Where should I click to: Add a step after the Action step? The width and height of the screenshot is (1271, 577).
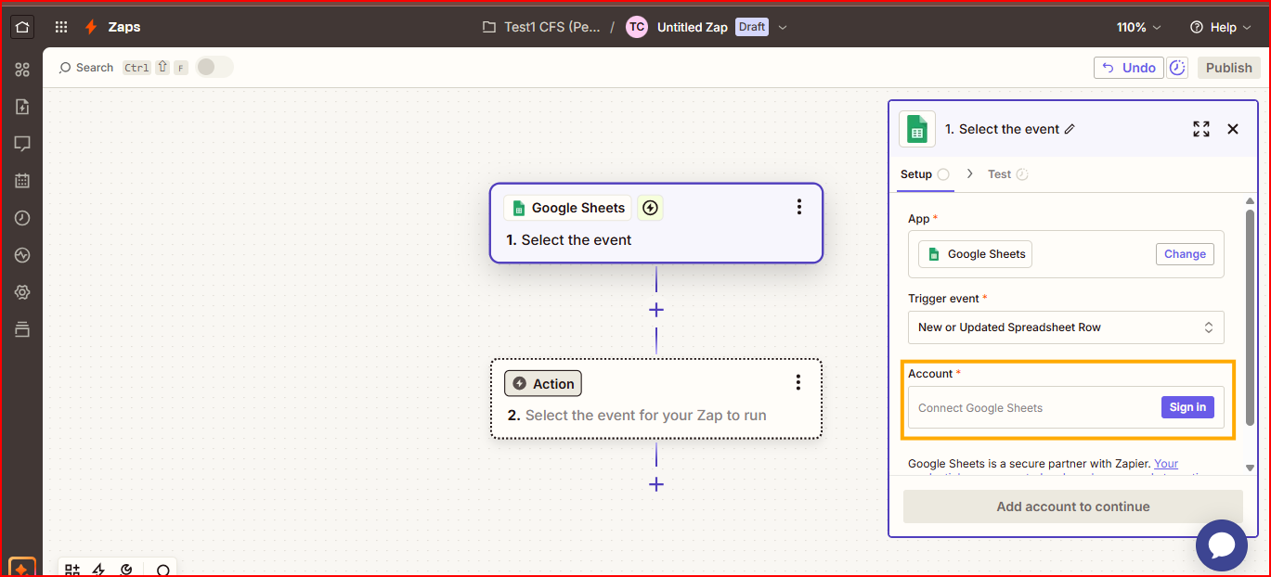656,484
